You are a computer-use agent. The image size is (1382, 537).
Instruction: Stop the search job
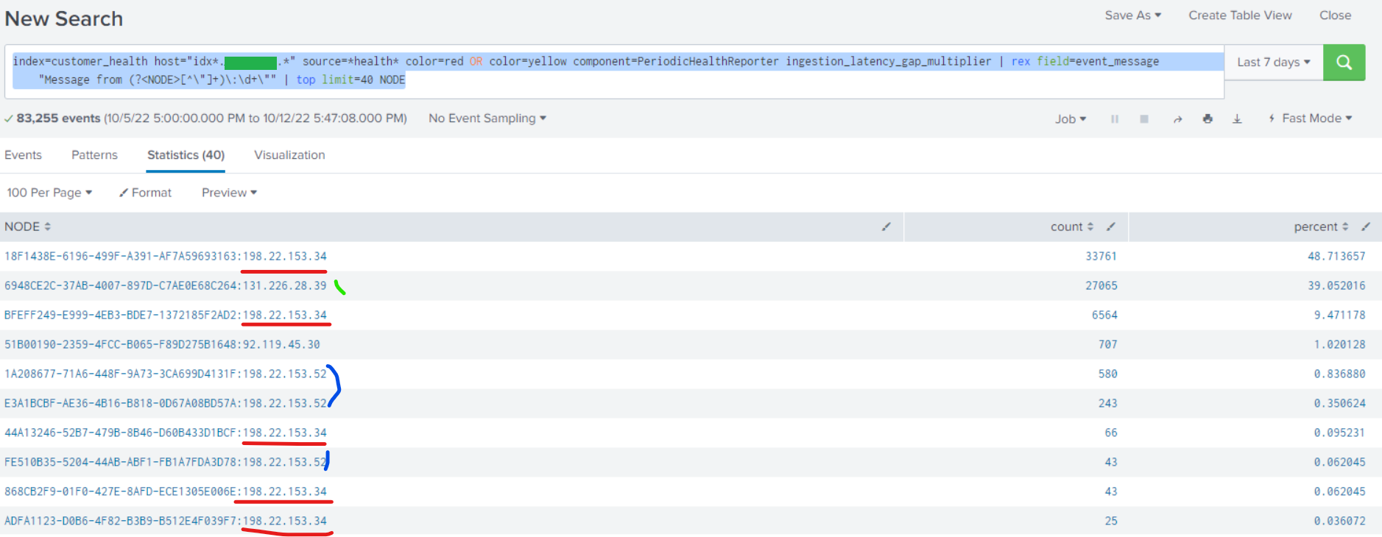pos(1144,119)
